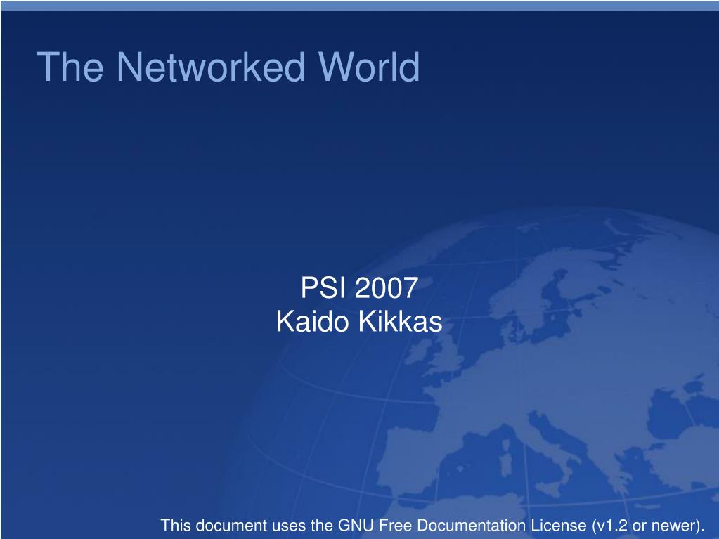Click the author name "Kaido Kikkas"
This screenshot has height=539, width=719.
[359, 321]
